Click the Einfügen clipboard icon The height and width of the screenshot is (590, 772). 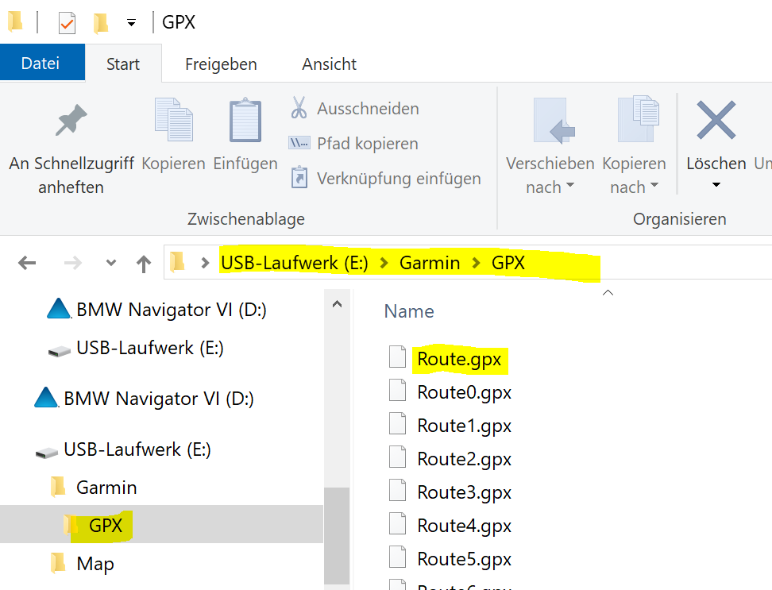[x=245, y=121]
